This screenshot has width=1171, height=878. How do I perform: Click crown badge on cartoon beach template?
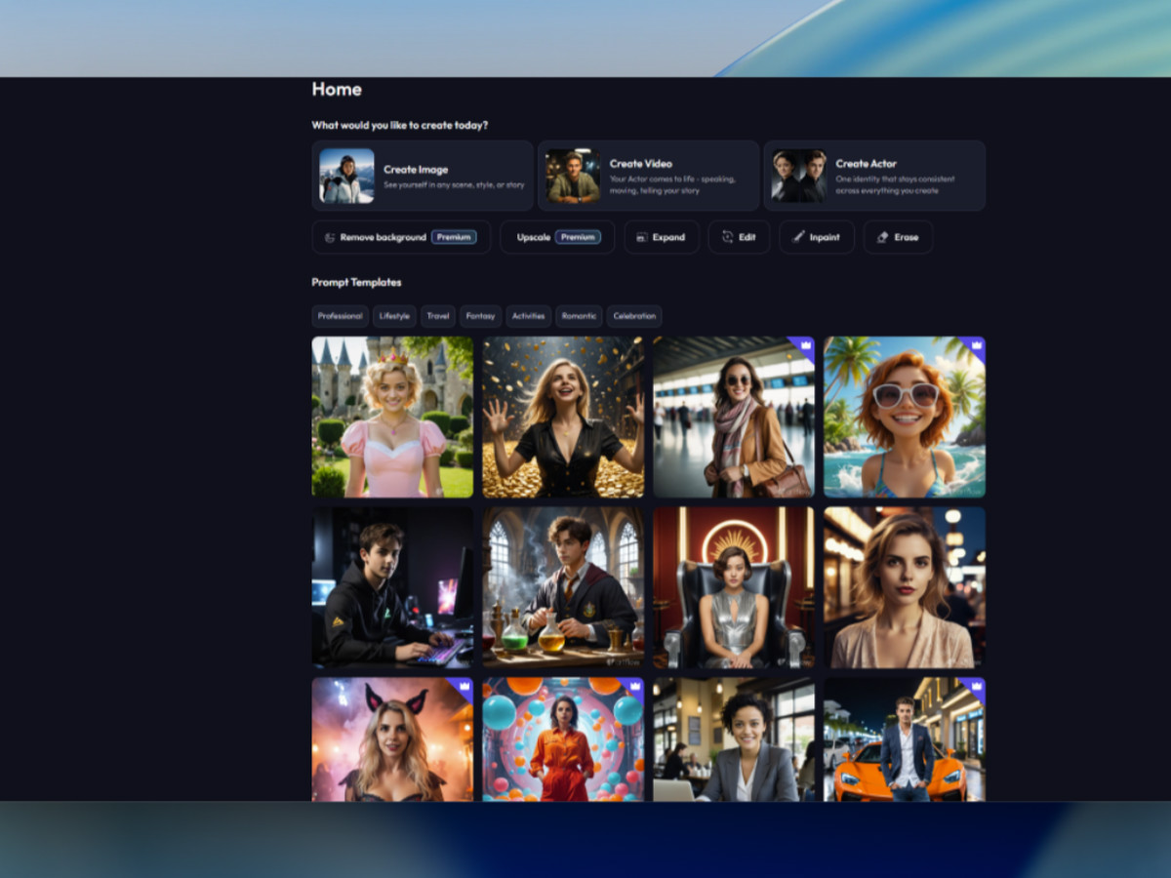point(976,345)
